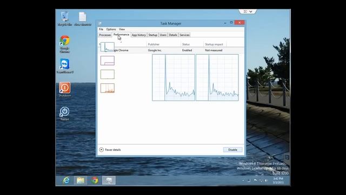Click the 'Google Inc.' publisher cell
346x195 pixels.
point(155,50)
